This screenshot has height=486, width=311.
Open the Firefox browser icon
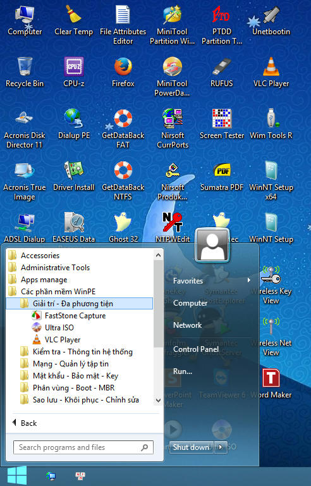point(123,73)
